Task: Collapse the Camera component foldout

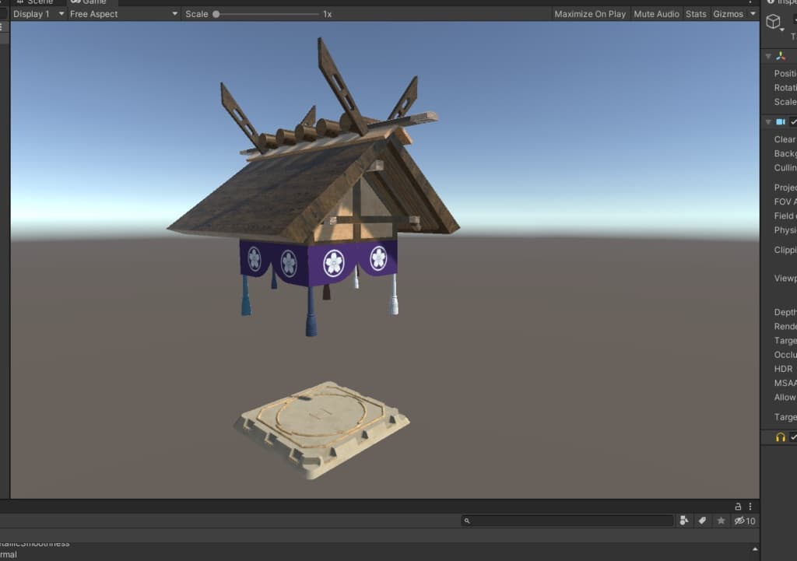Action: 768,122
